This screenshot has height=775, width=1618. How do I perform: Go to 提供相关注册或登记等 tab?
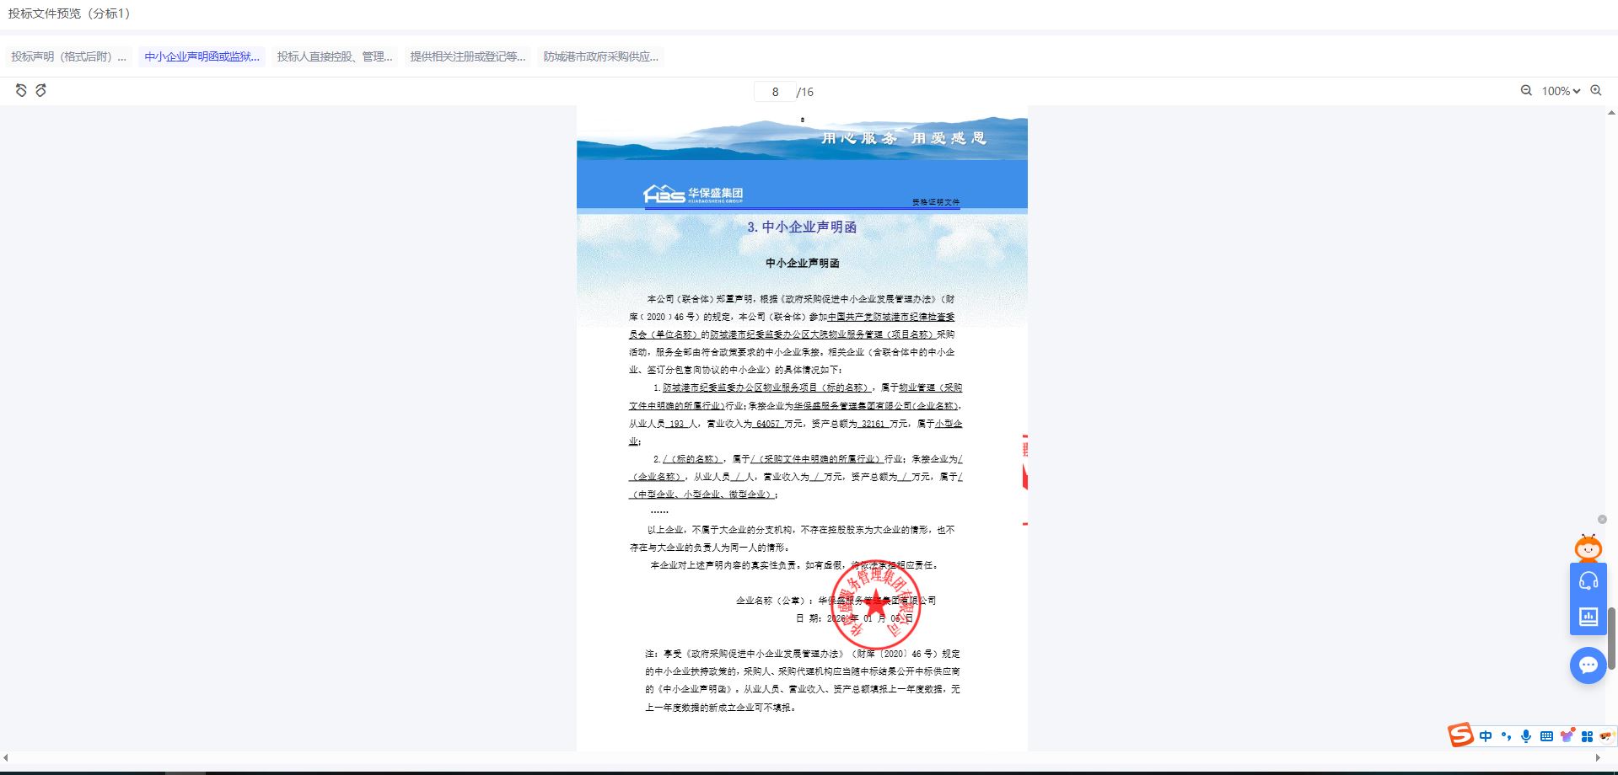pos(467,56)
